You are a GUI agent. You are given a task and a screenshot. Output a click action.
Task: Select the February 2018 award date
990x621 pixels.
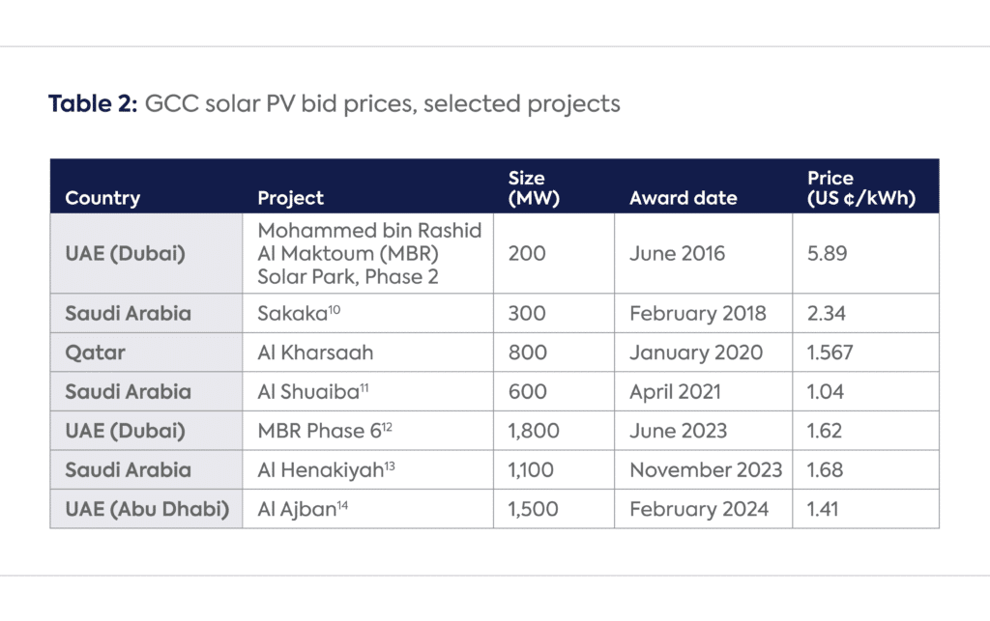tap(698, 313)
